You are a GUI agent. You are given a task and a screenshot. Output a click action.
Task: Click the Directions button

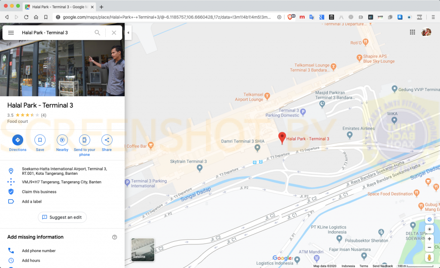click(18, 140)
